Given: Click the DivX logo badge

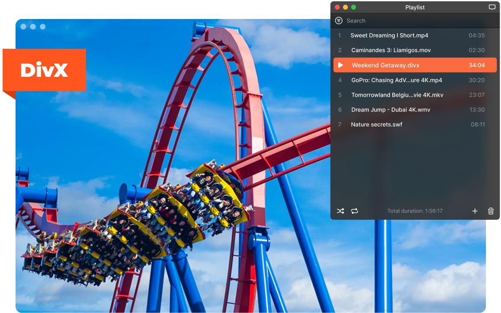Looking at the screenshot, I should pyautogui.click(x=44, y=70).
